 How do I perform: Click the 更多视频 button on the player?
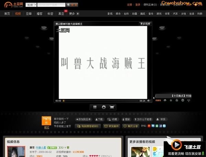click(145, 24)
